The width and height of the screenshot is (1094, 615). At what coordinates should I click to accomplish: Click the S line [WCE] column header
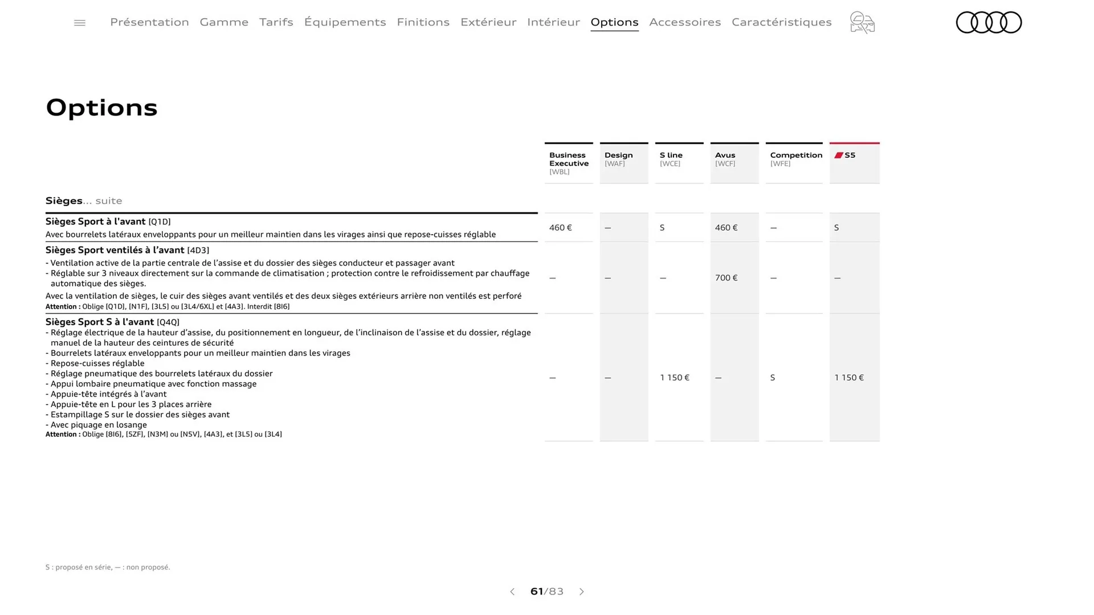(x=679, y=163)
